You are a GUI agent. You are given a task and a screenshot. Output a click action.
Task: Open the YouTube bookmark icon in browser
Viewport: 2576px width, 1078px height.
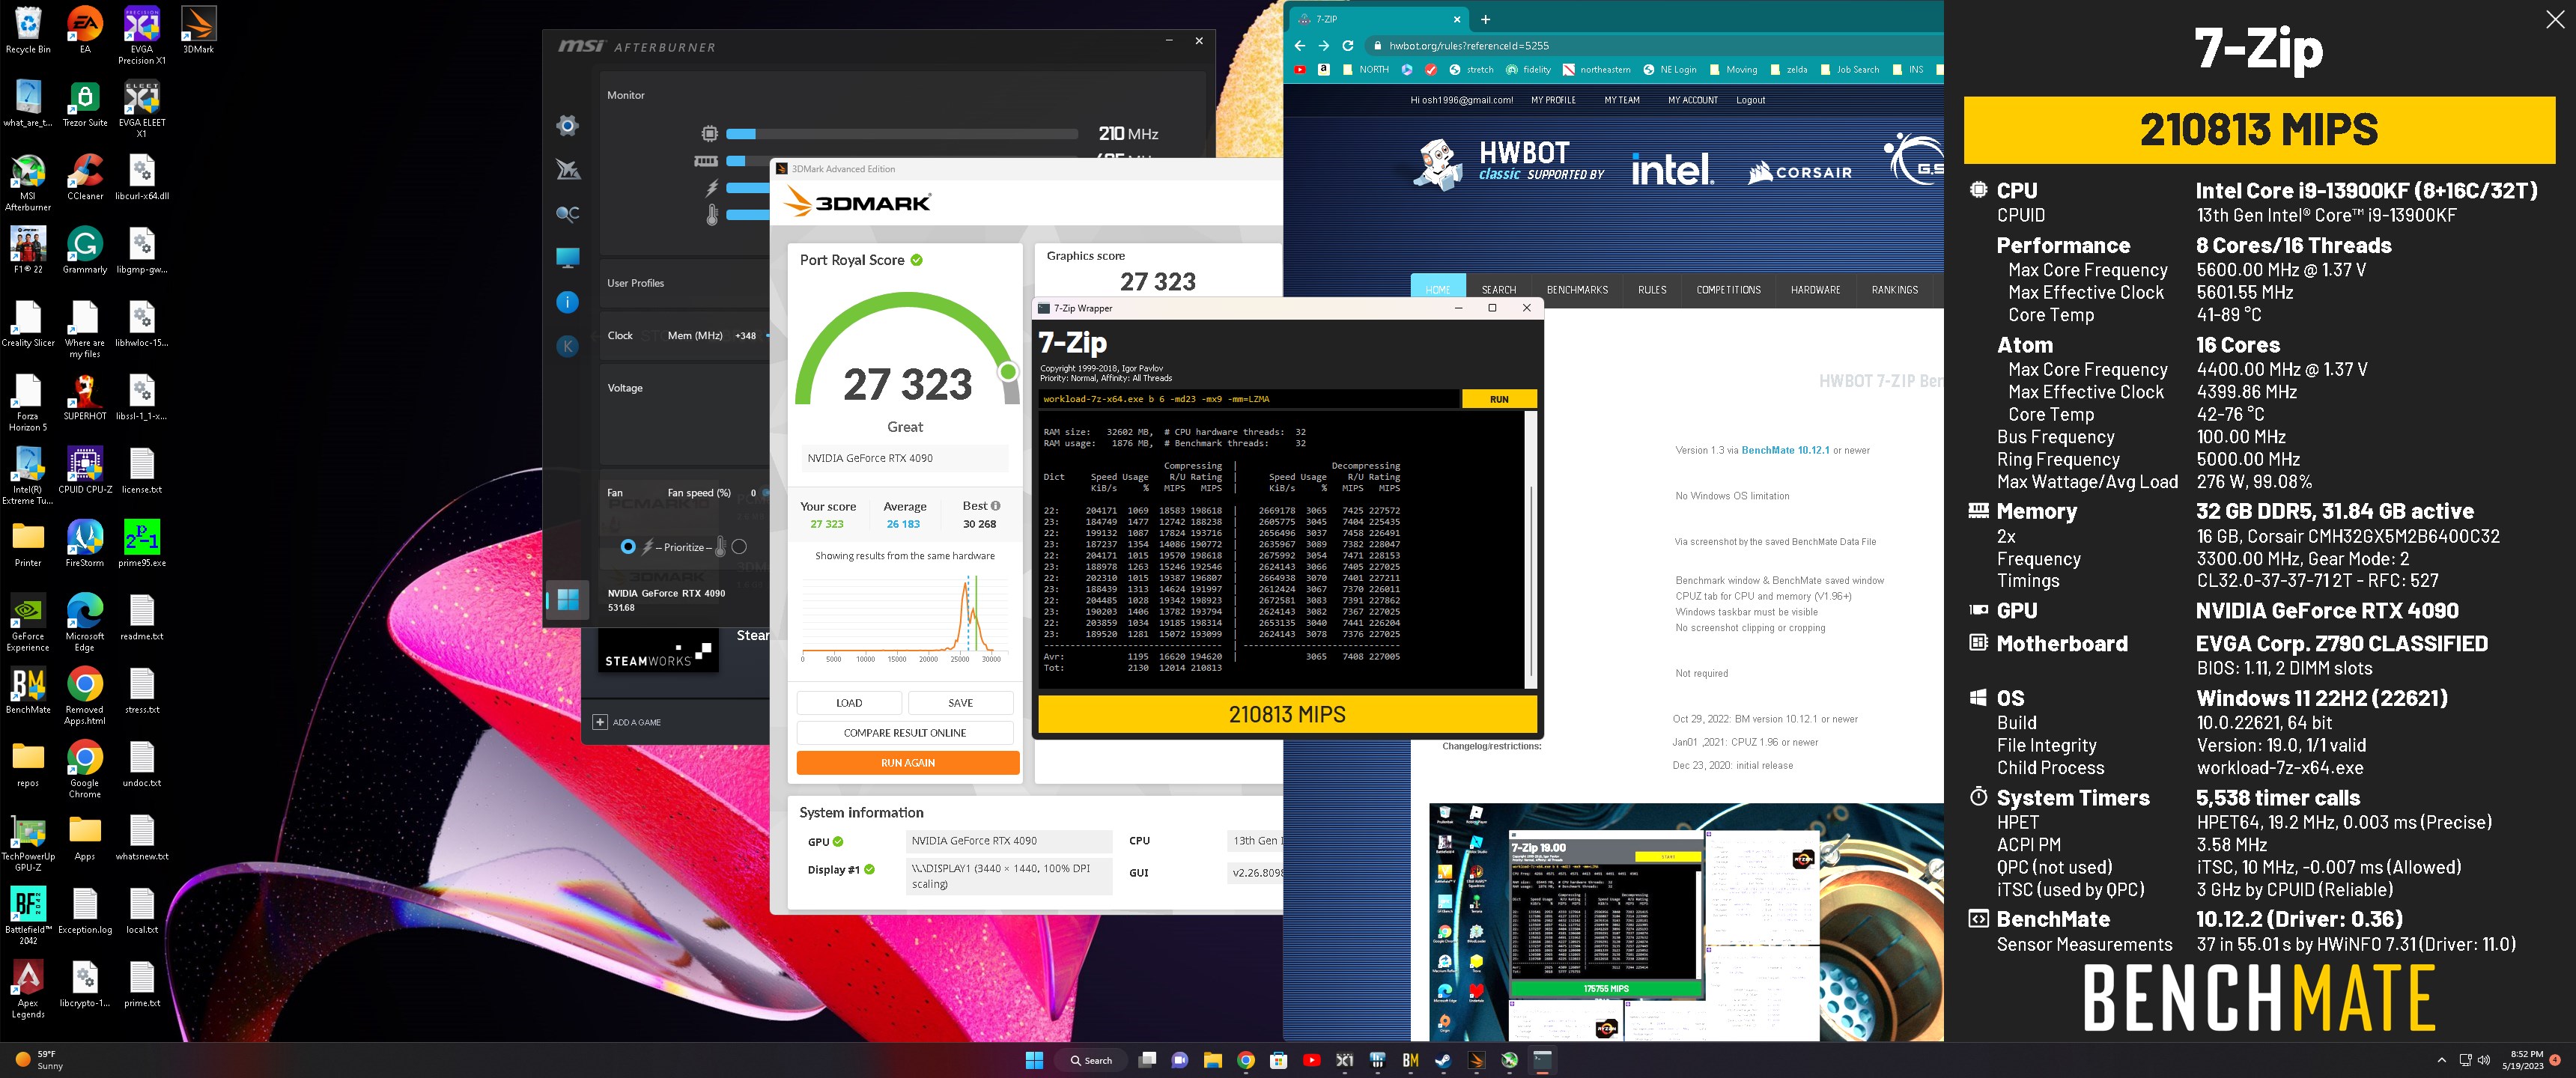pos(1299,70)
